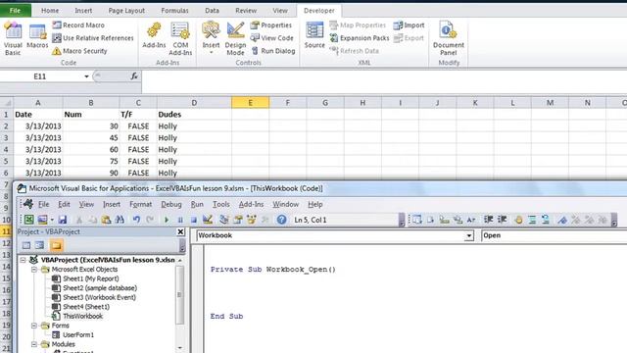Click Run Dialog in Controls group

pyautogui.click(x=273, y=51)
